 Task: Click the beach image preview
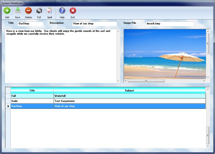[x=165, y=54]
